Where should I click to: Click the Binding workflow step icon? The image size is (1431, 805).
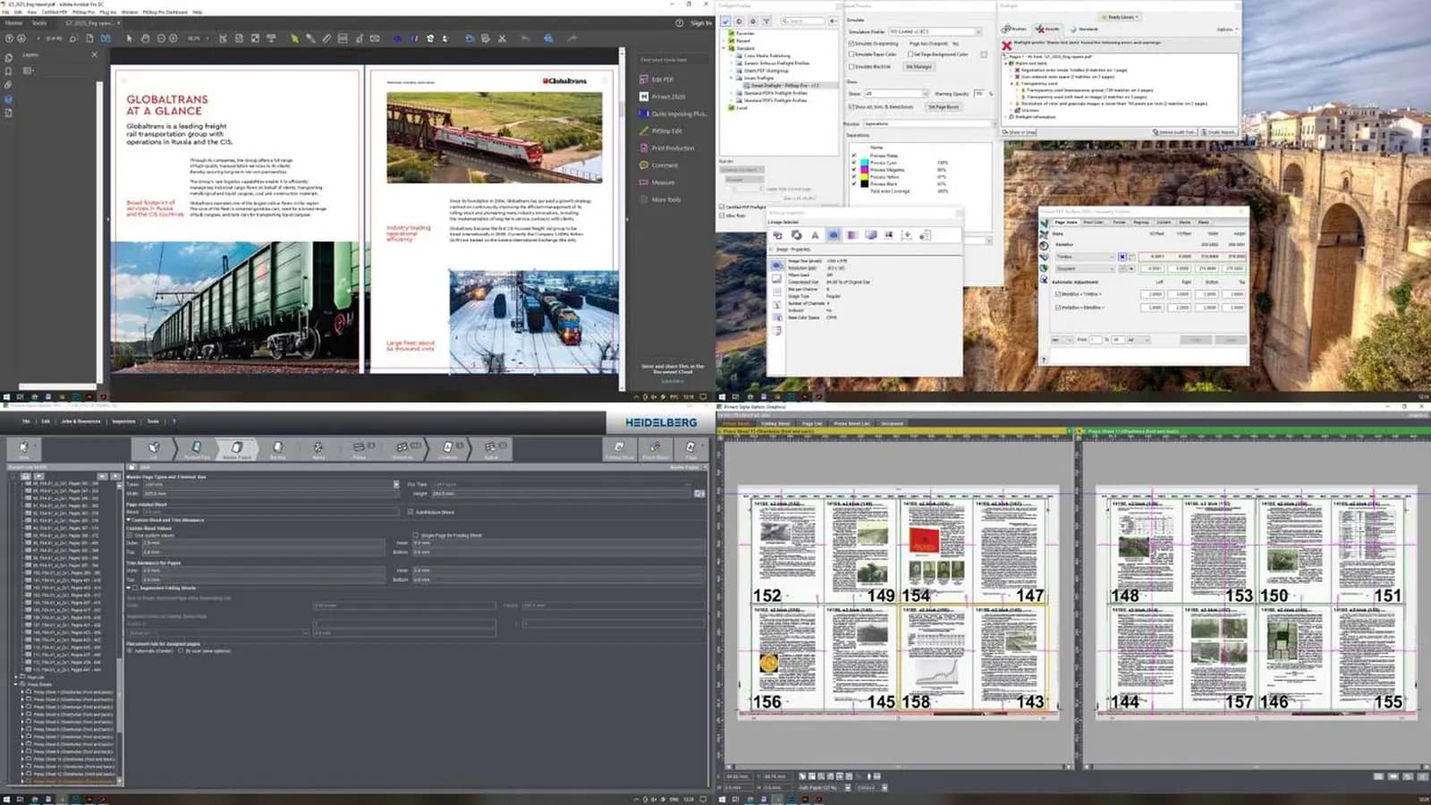point(278,448)
